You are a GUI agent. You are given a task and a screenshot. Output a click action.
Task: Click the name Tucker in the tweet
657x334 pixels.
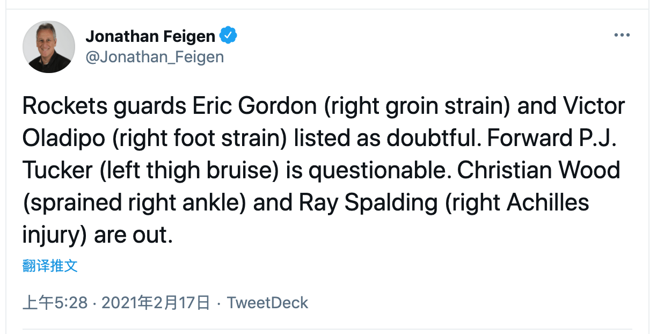coord(57,171)
